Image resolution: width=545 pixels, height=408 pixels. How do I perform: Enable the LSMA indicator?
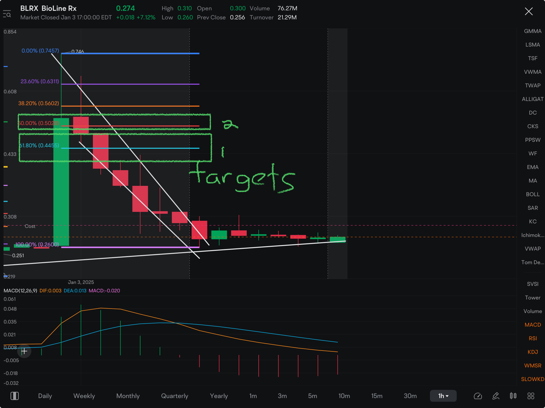(x=533, y=45)
